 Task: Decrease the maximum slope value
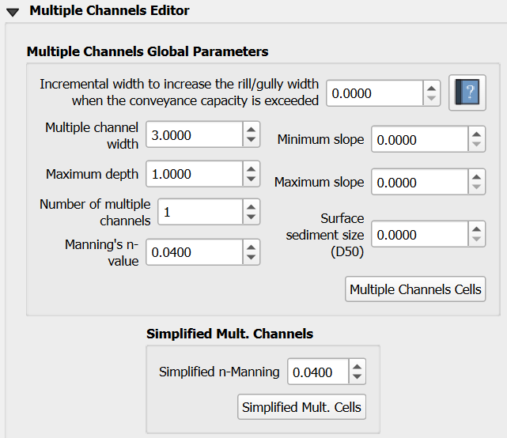(x=476, y=188)
